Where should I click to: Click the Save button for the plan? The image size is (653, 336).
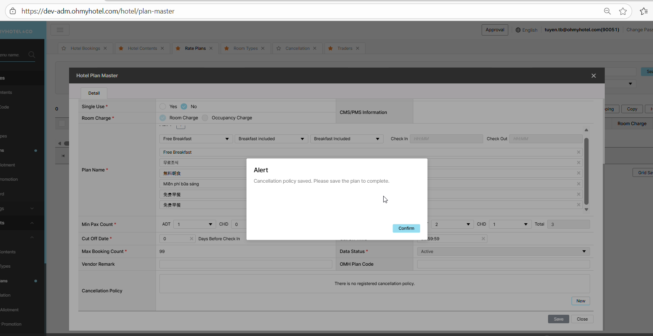coord(558,319)
